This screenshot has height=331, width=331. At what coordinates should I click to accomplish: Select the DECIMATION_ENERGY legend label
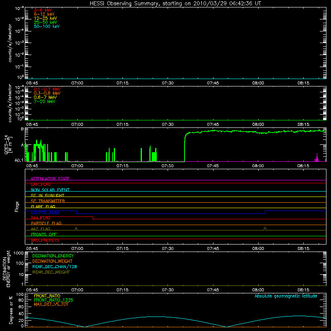(x=53, y=256)
